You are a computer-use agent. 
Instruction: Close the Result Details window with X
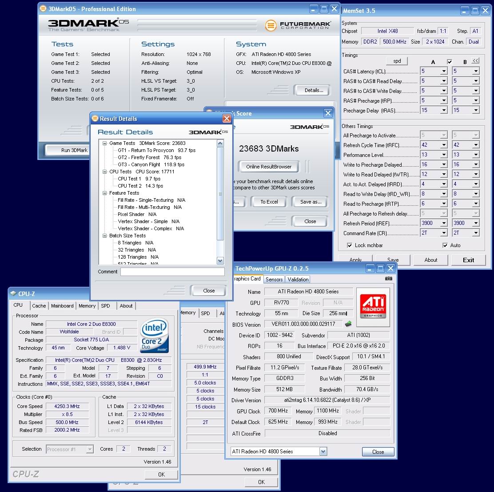(x=227, y=118)
